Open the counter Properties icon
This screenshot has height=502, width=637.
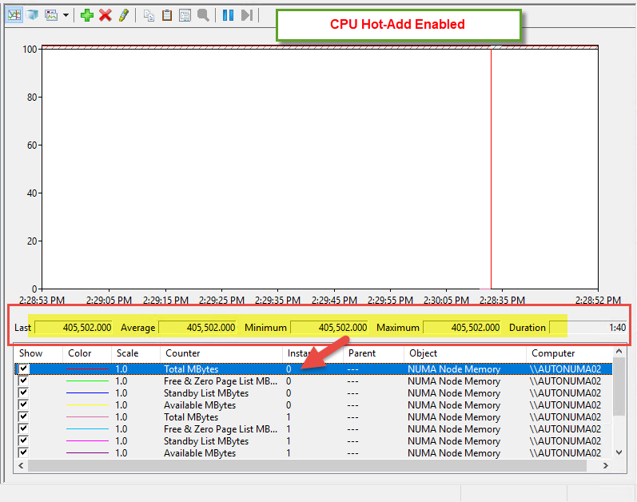click(x=185, y=15)
